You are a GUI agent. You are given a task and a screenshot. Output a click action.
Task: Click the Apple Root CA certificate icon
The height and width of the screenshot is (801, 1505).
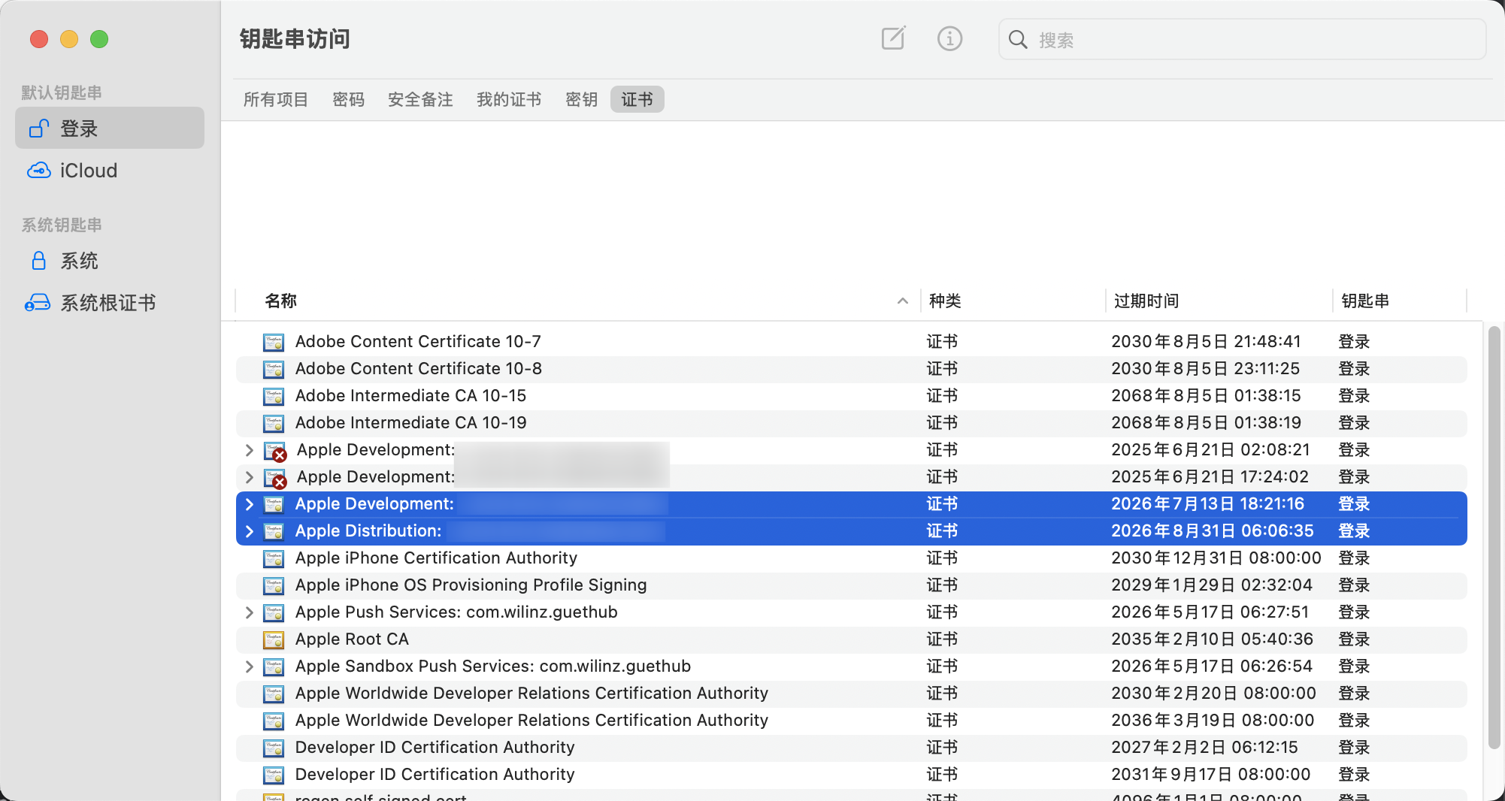(x=274, y=639)
